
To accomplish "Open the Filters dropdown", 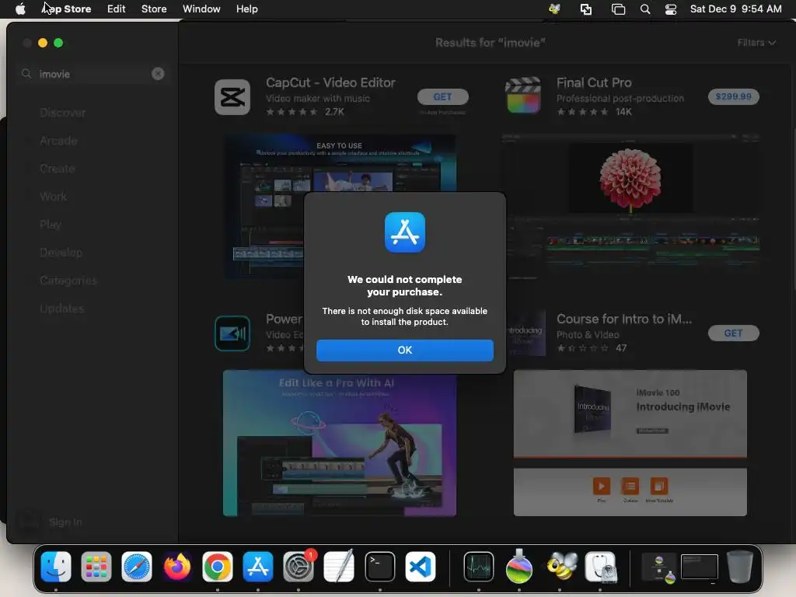I will [756, 43].
